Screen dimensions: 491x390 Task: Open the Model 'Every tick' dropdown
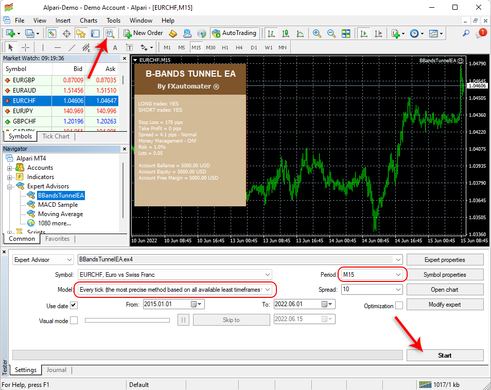pyautogui.click(x=174, y=290)
